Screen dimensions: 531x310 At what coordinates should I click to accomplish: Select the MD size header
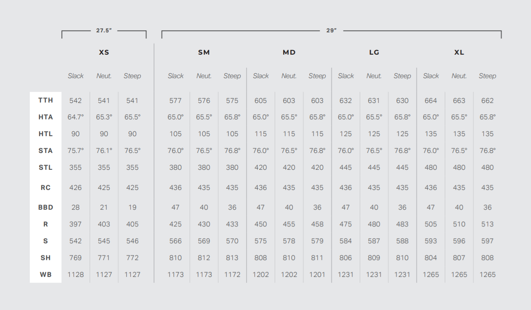coord(289,53)
